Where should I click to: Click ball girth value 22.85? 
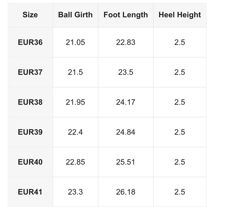pyautogui.click(x=75, y=162)
